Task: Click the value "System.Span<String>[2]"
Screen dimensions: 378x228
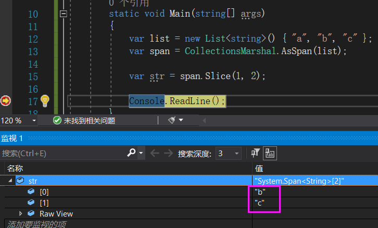Action: 299,181
